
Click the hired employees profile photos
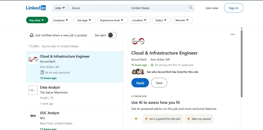(138, 72)
